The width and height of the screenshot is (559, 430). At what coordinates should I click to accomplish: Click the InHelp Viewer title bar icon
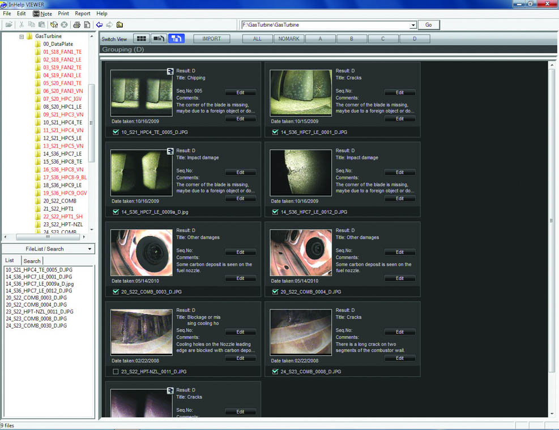[3, 5]
